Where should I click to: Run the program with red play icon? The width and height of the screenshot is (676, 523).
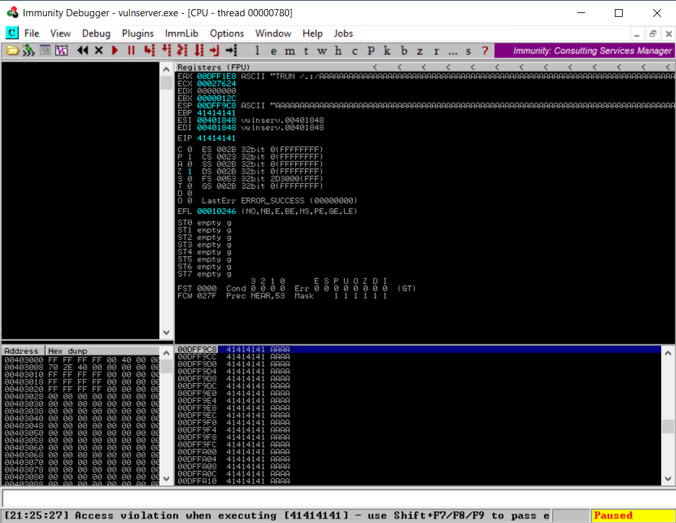115,51
